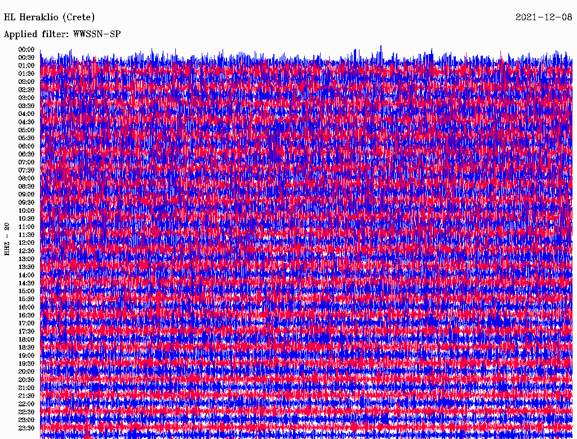The height and width of the screenshot is (439, 577).
Task: Select the 20:00 time label
Action: tap(26, 371)
